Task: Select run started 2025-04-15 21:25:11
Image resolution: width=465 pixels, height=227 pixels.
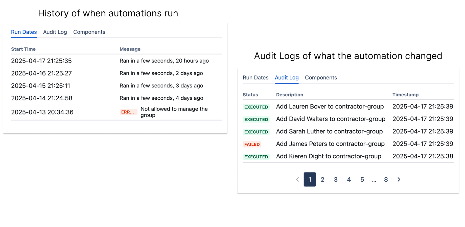Action: [41, 86]
